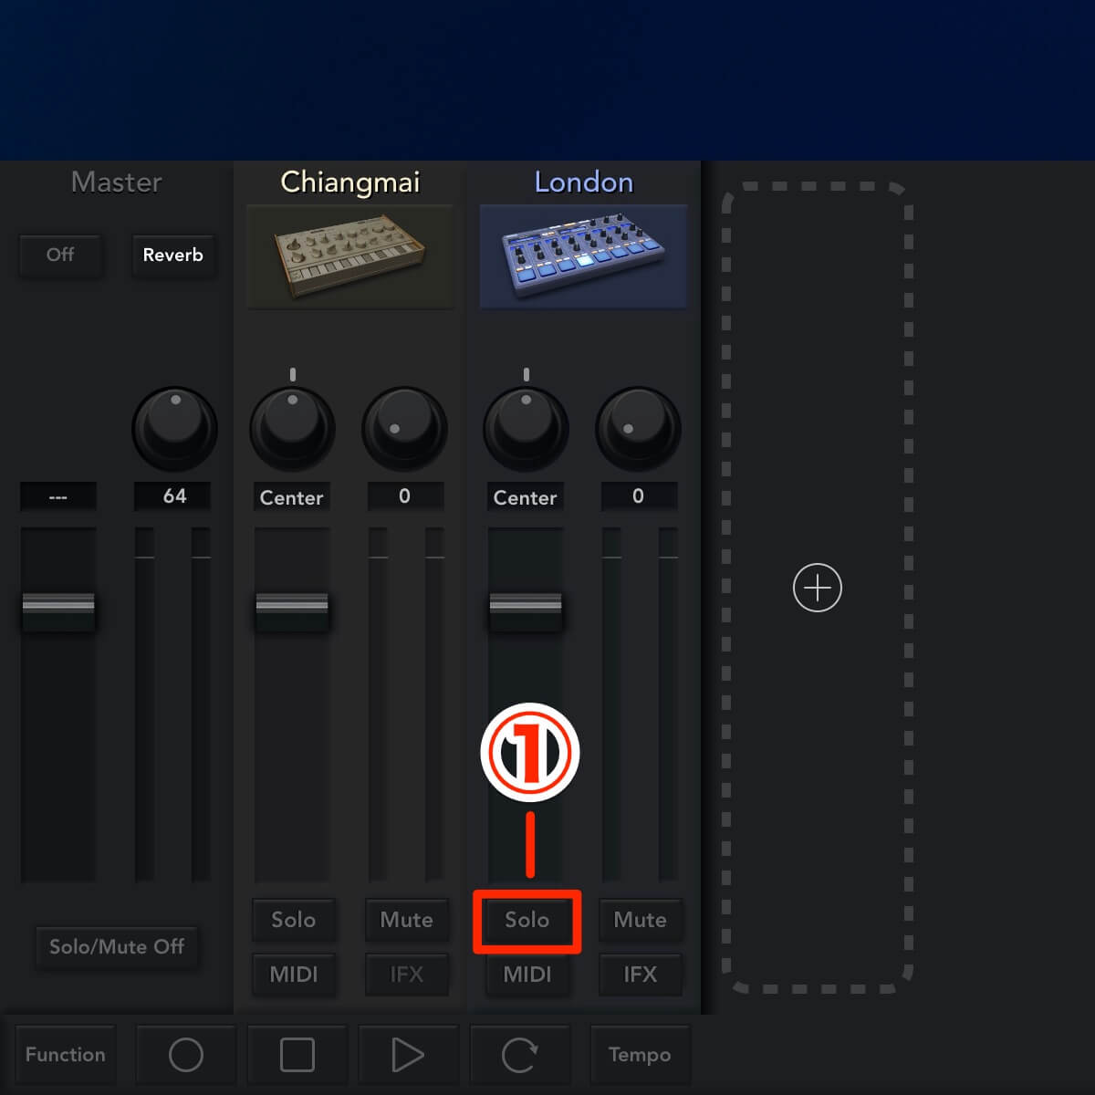
Task: Grab the London volume fader handle
Action: 526,611
